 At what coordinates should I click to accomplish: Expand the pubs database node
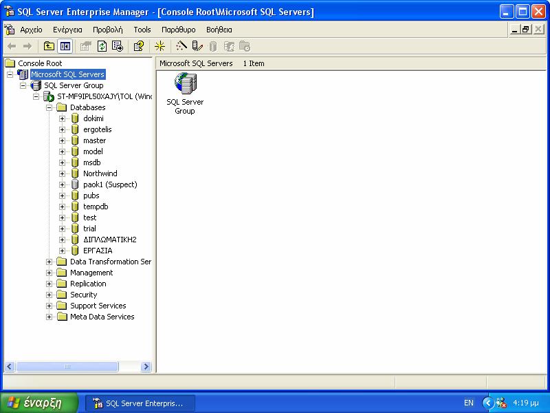pyautogui.click(x=62, y=195)
